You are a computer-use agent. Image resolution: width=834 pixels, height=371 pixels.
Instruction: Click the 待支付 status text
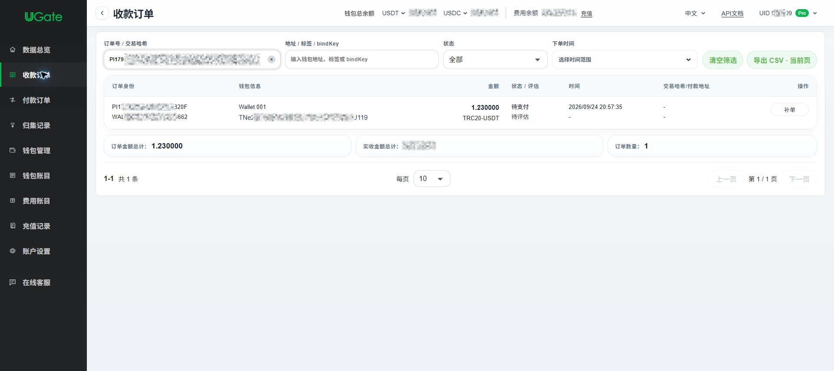520,107
